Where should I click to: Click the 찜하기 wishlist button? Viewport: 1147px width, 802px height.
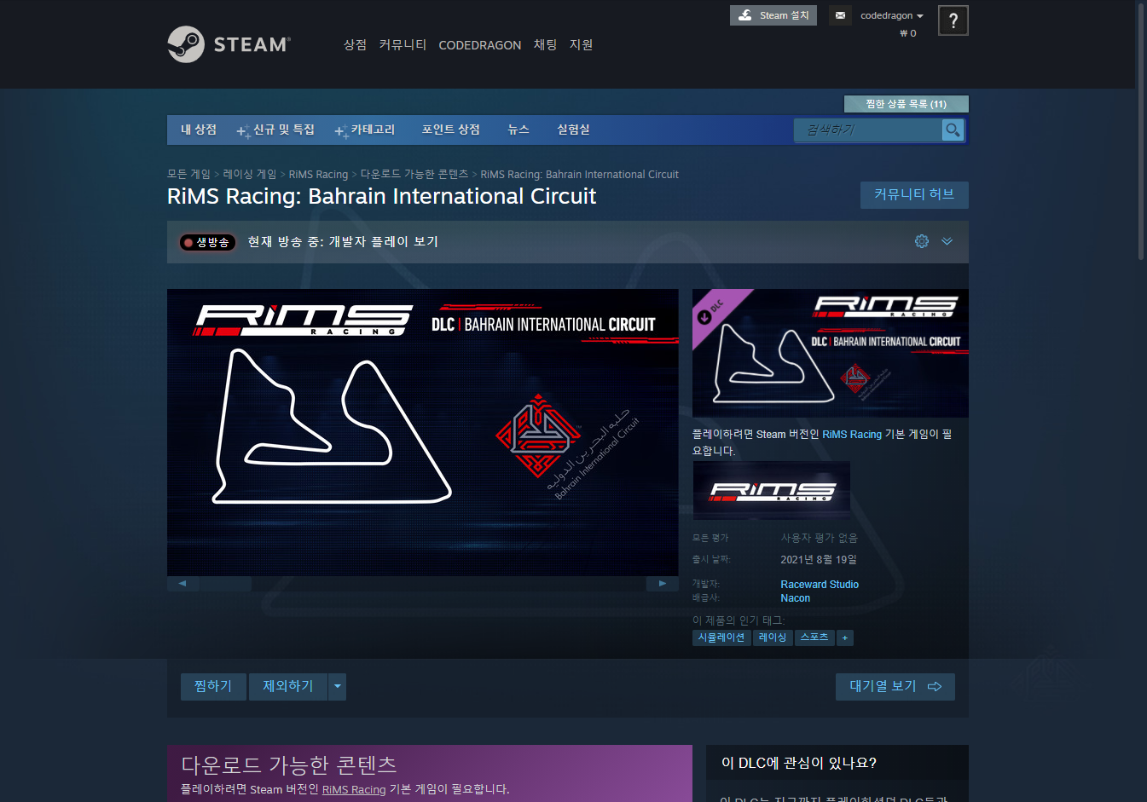[213, 687]
